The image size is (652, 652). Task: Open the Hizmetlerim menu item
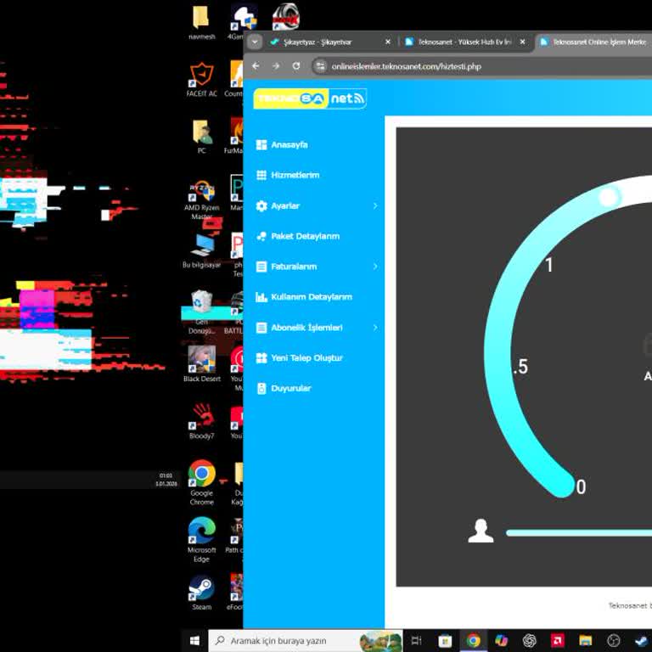(295, 176)
